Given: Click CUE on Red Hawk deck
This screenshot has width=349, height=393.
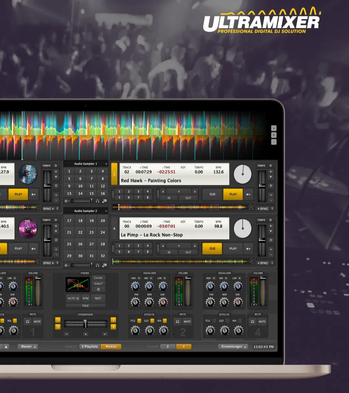Looking at the screenshot, I should point(212,194).
